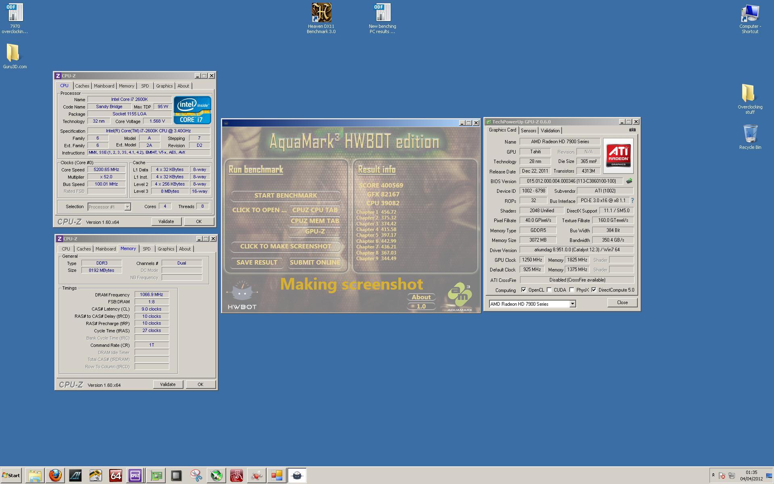
Task: Open the Validation tab in GPU-Z
Action: [550, 131]
